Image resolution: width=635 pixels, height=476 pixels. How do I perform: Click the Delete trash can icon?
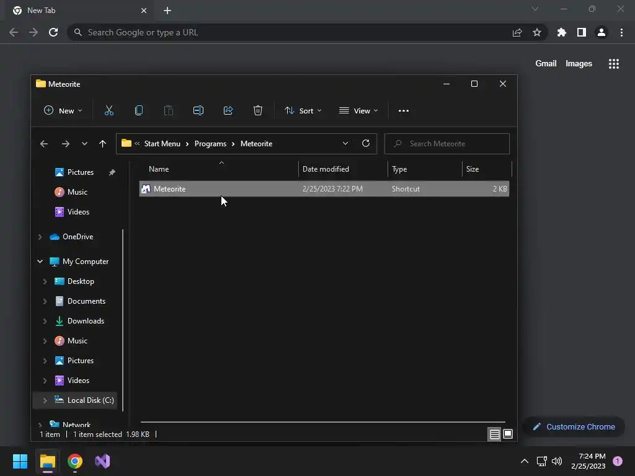click(x=258, y=110)
